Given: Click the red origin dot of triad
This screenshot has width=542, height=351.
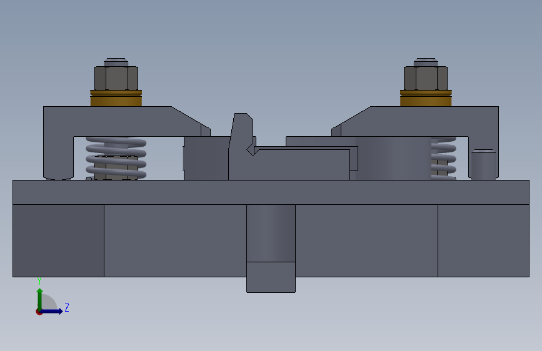Looking at the screenshot, I should click(39, 312).
